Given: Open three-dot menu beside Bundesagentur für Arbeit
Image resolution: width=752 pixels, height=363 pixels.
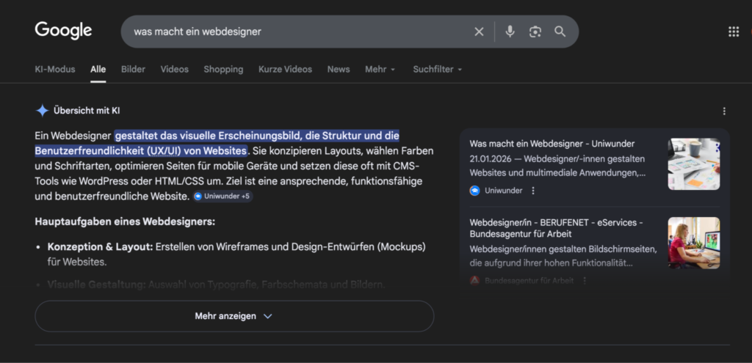Looking at the screenshot, I should (584, 281).
